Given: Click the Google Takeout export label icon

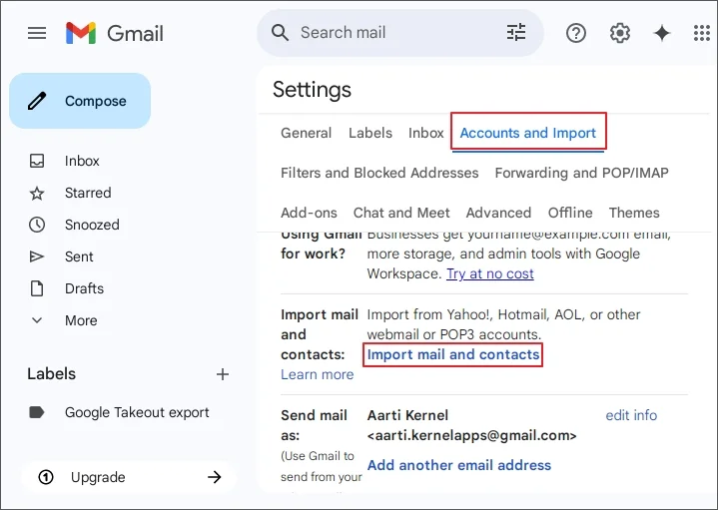Looking at the screenshot, I should coord(37,412).
